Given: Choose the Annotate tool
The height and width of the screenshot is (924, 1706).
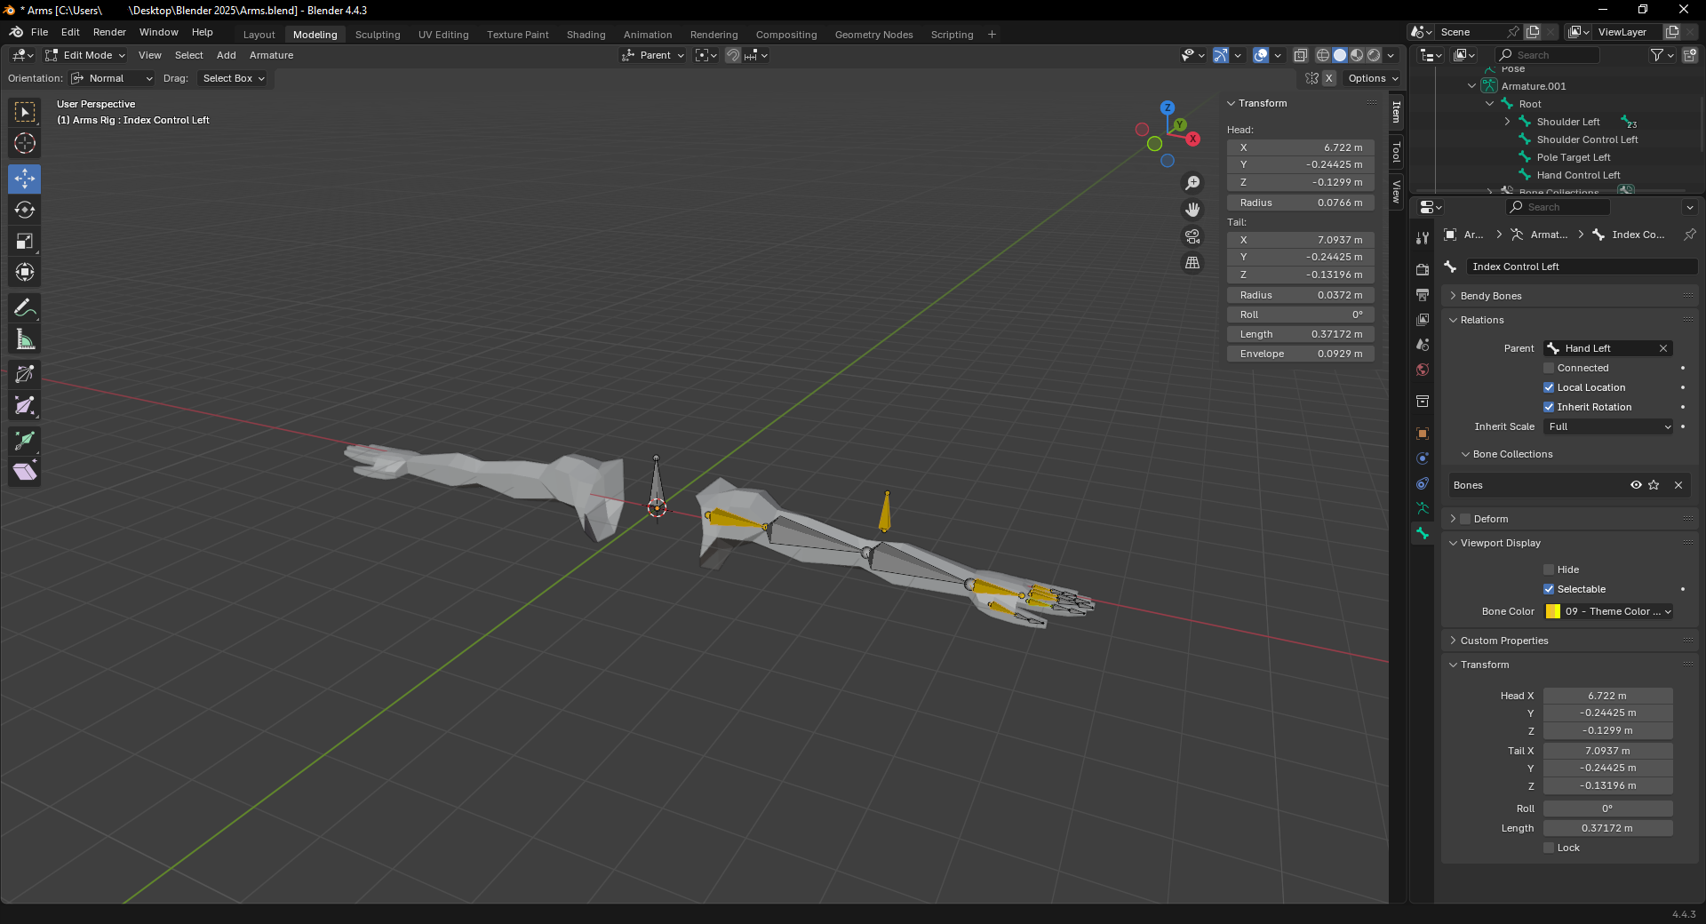Looking at the screenshot, I should coord(25,308).
